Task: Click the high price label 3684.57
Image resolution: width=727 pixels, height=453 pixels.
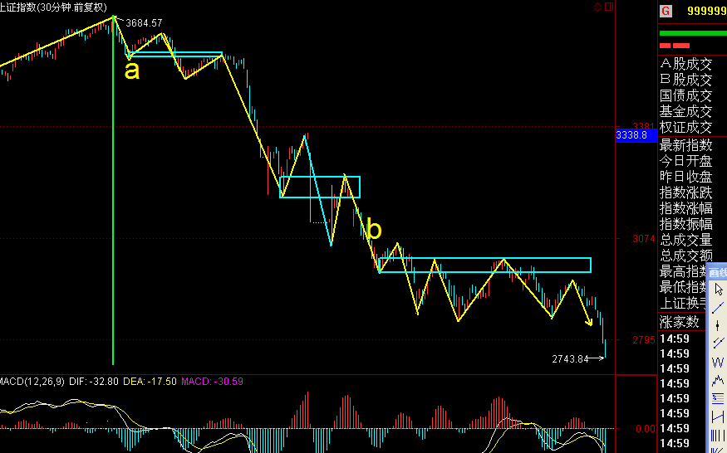Action: (x=144, y=22)
